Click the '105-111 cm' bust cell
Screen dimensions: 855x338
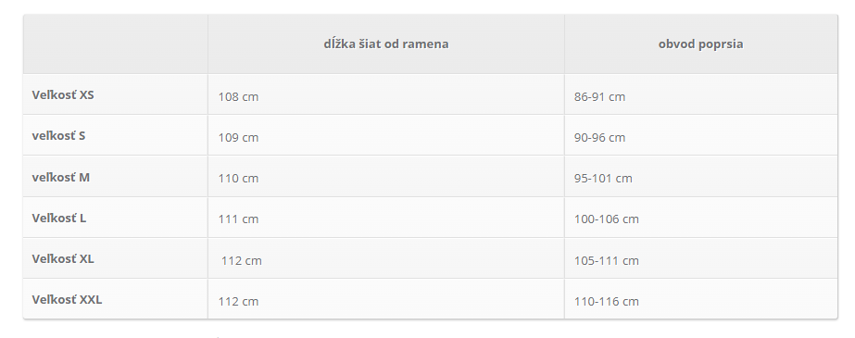coord(607,261)
